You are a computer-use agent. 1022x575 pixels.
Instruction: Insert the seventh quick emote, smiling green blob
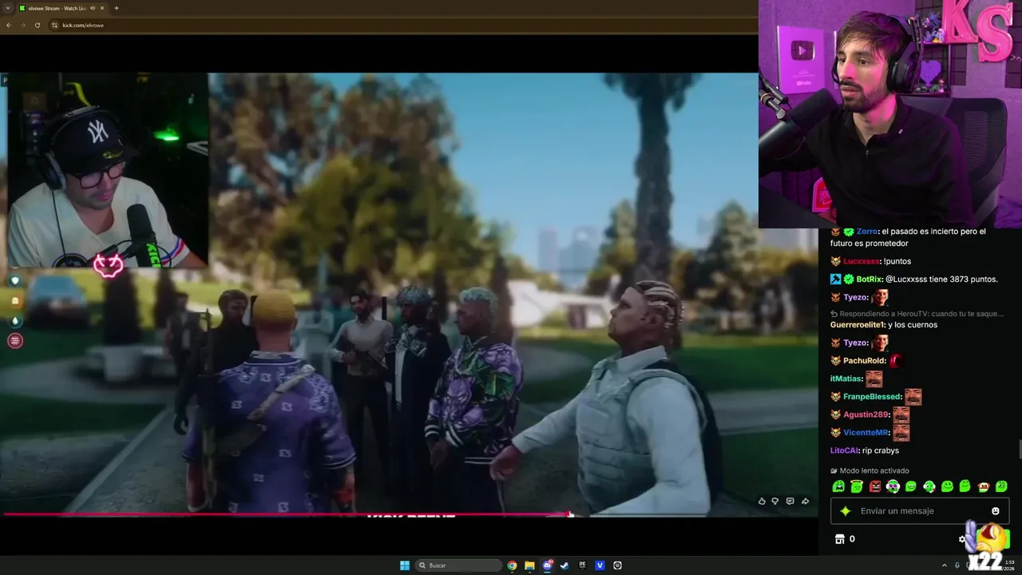click(x=947, y=486)
